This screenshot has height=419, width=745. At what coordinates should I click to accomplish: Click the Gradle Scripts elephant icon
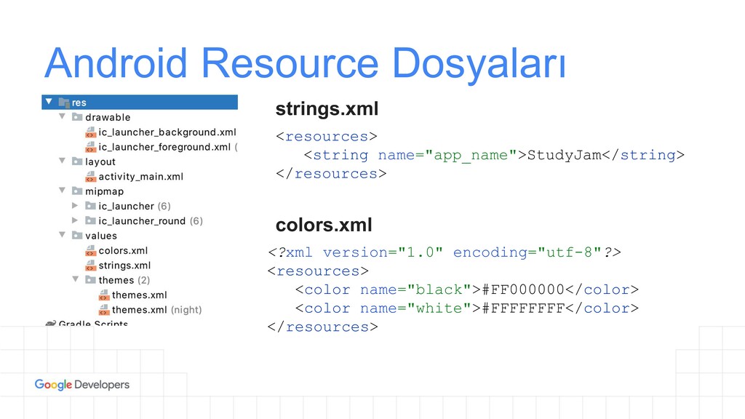click(x=50, y=324)
